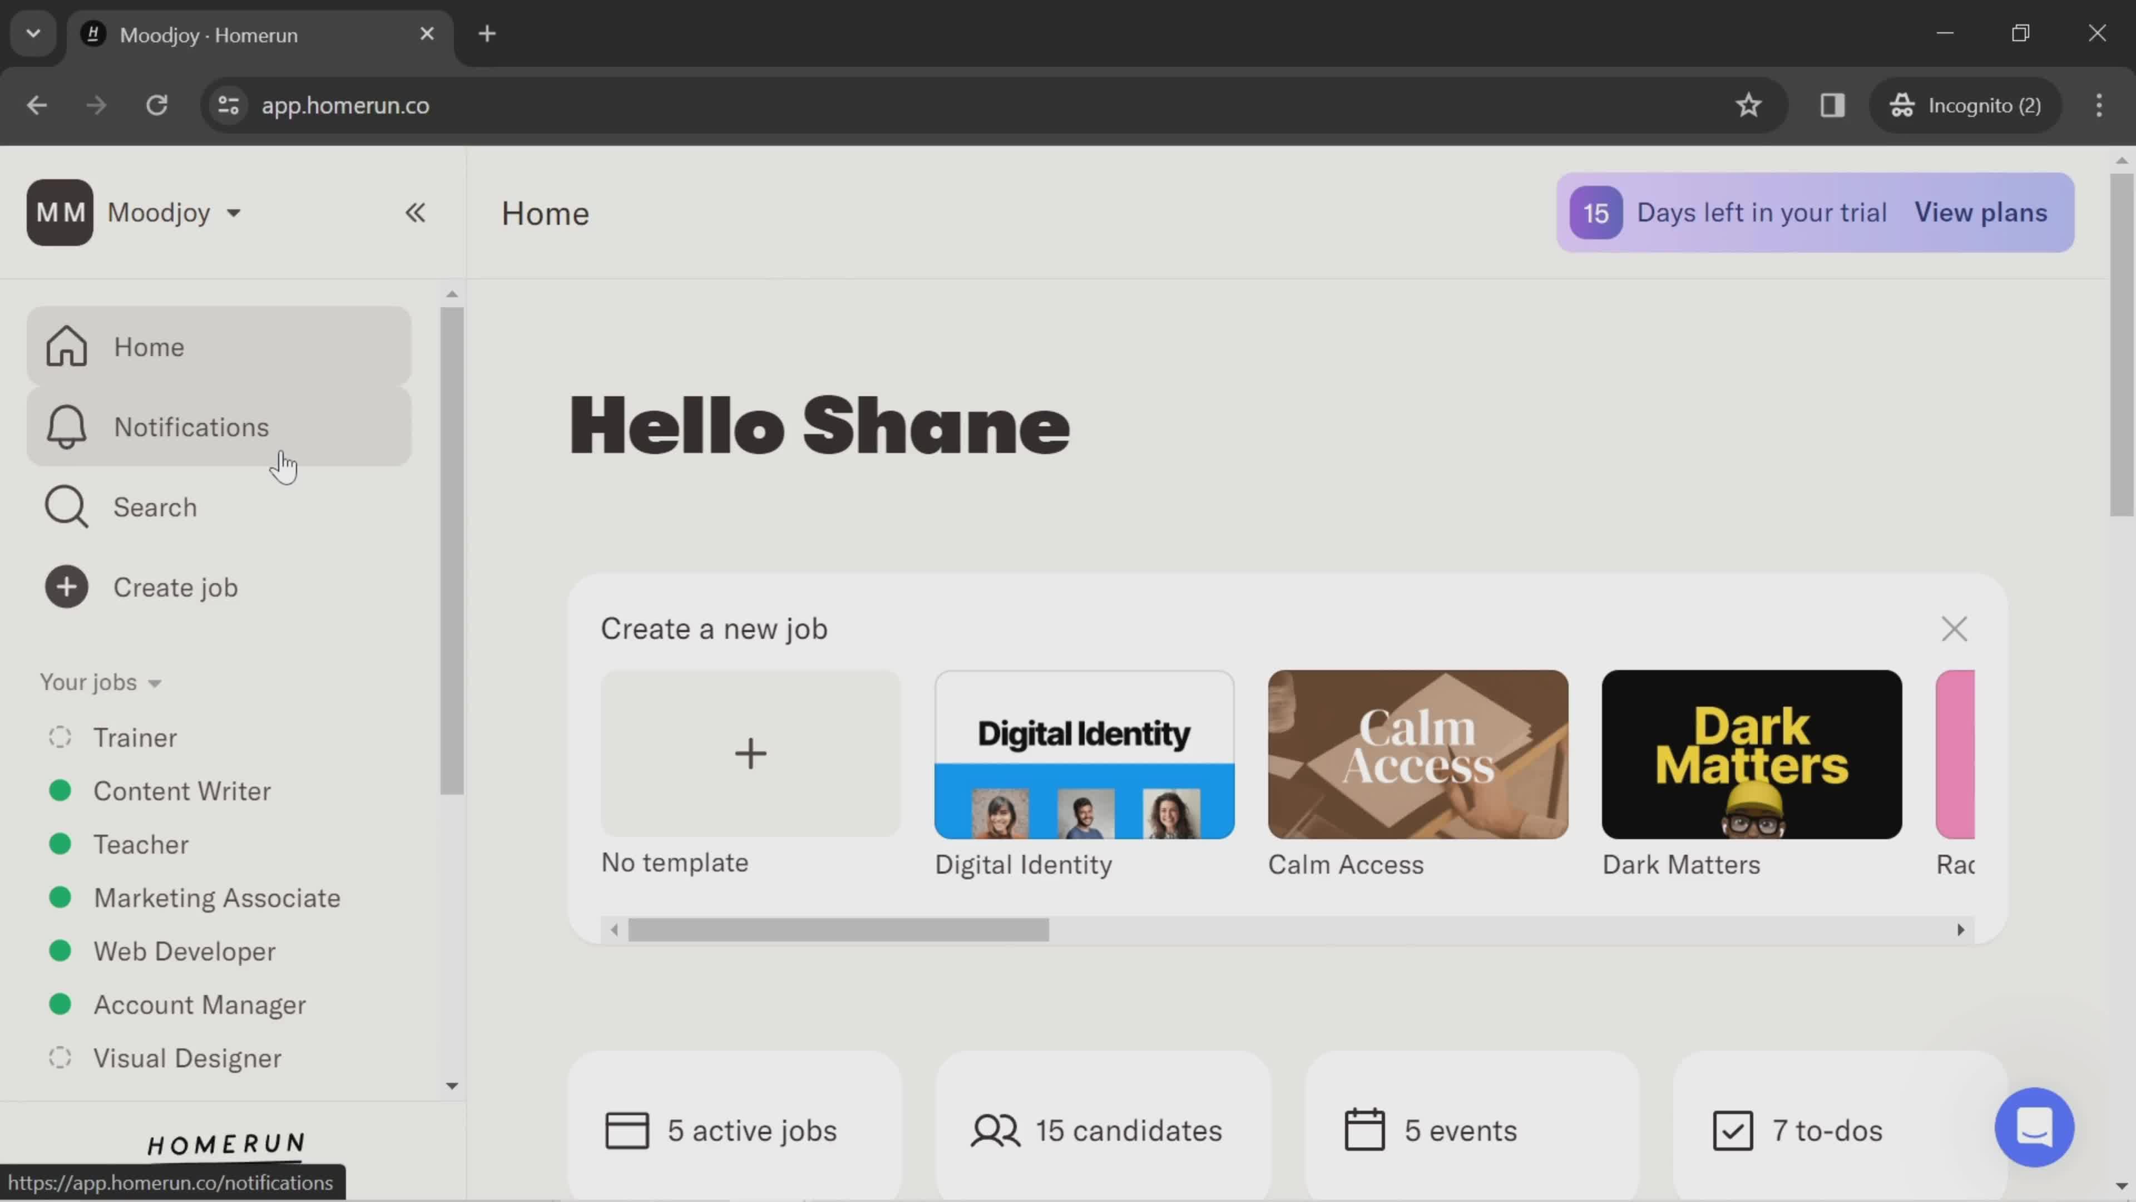The image size is (2136, 1202).
Task: Click sidebar scrollbar up arrow
Action: point(452,294)
